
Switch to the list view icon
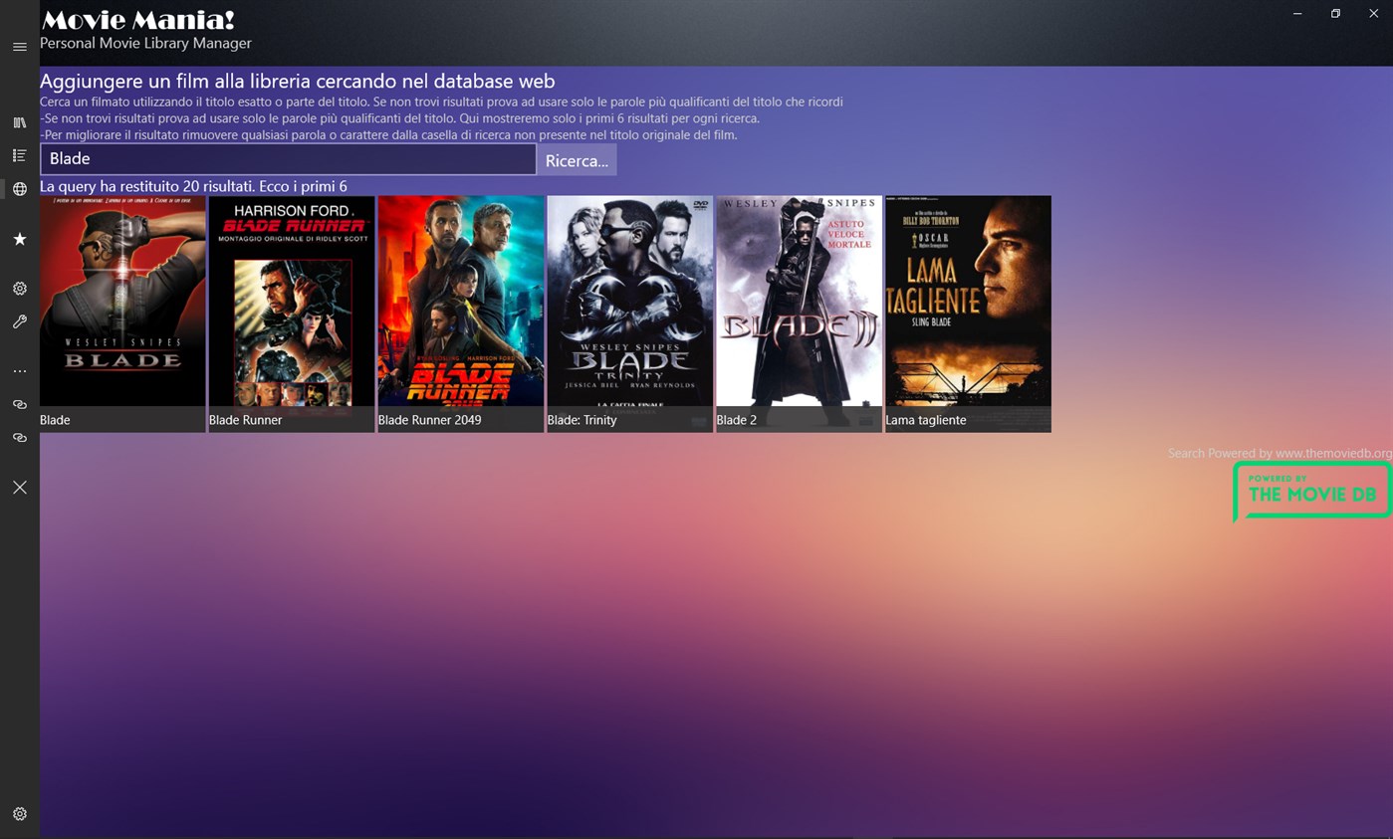click(x=19, y=155)
